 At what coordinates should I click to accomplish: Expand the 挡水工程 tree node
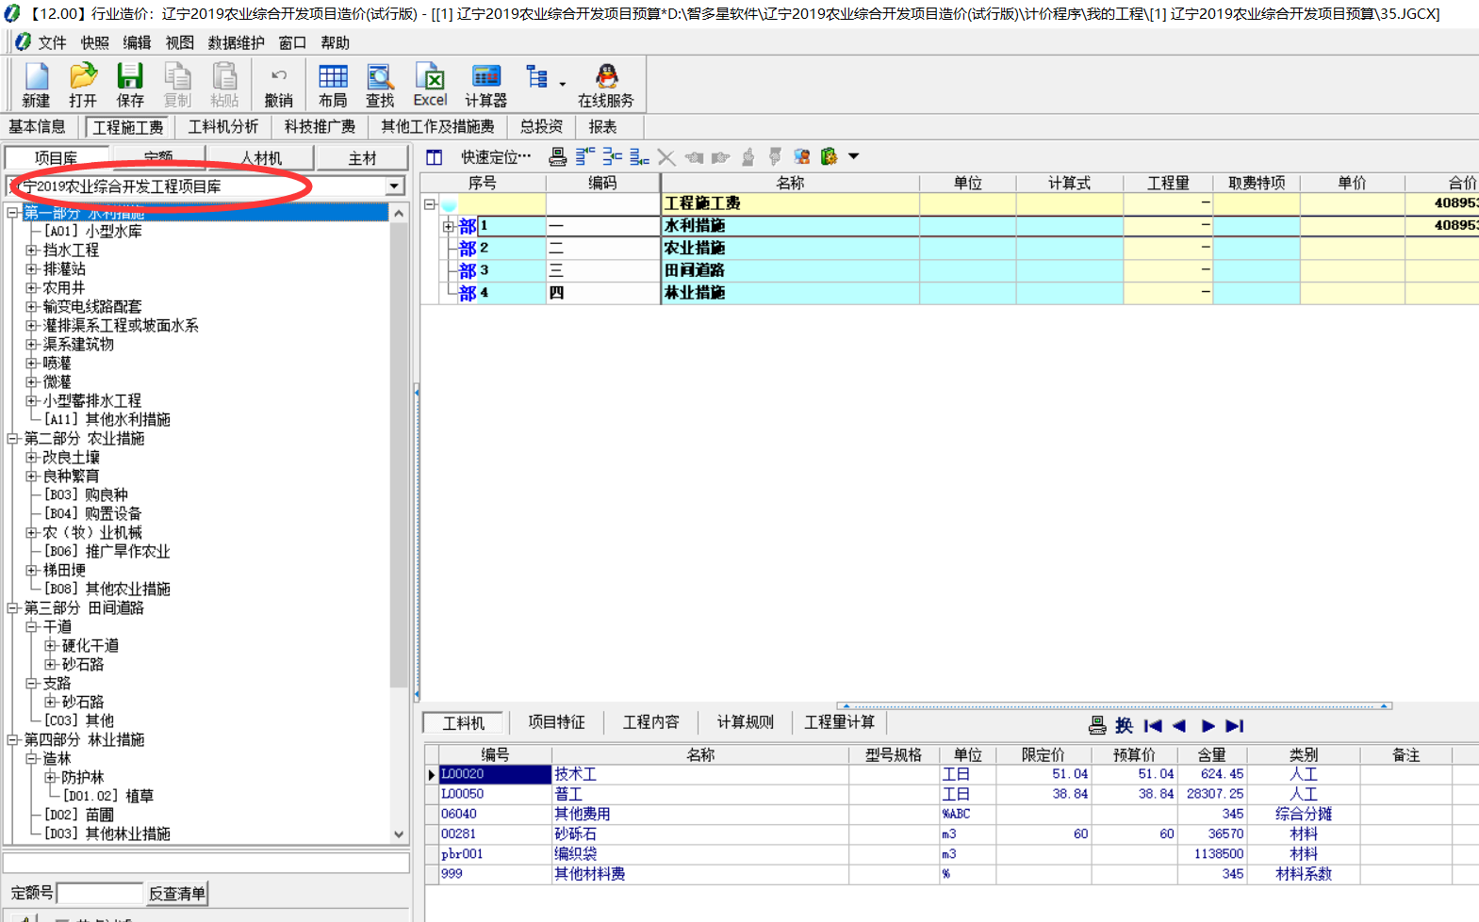coord(31,251)
